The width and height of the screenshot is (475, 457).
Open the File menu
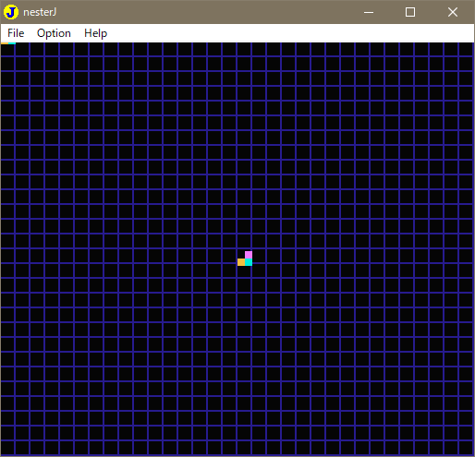tap(16, 33)
